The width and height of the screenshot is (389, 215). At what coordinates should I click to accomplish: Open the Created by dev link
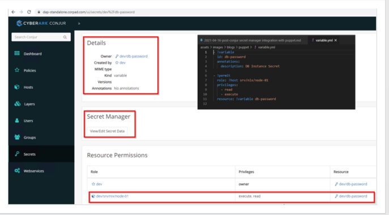pos(122,63)
